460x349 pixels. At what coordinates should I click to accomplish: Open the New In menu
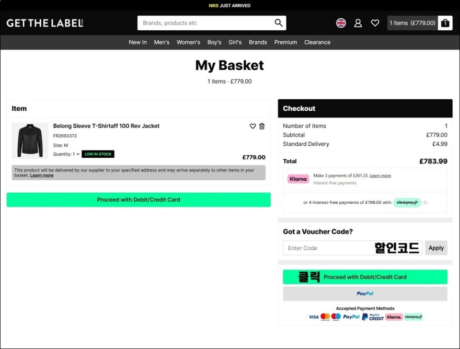pos(137,42)
